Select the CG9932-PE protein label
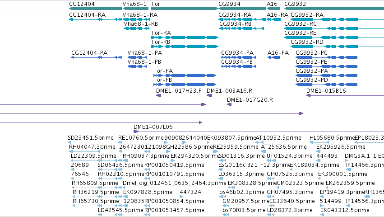 click(311, 62)
